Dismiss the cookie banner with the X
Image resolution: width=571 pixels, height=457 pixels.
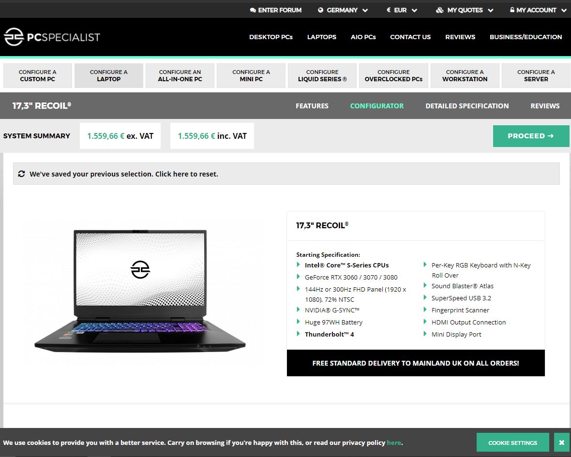coord(561,442)
